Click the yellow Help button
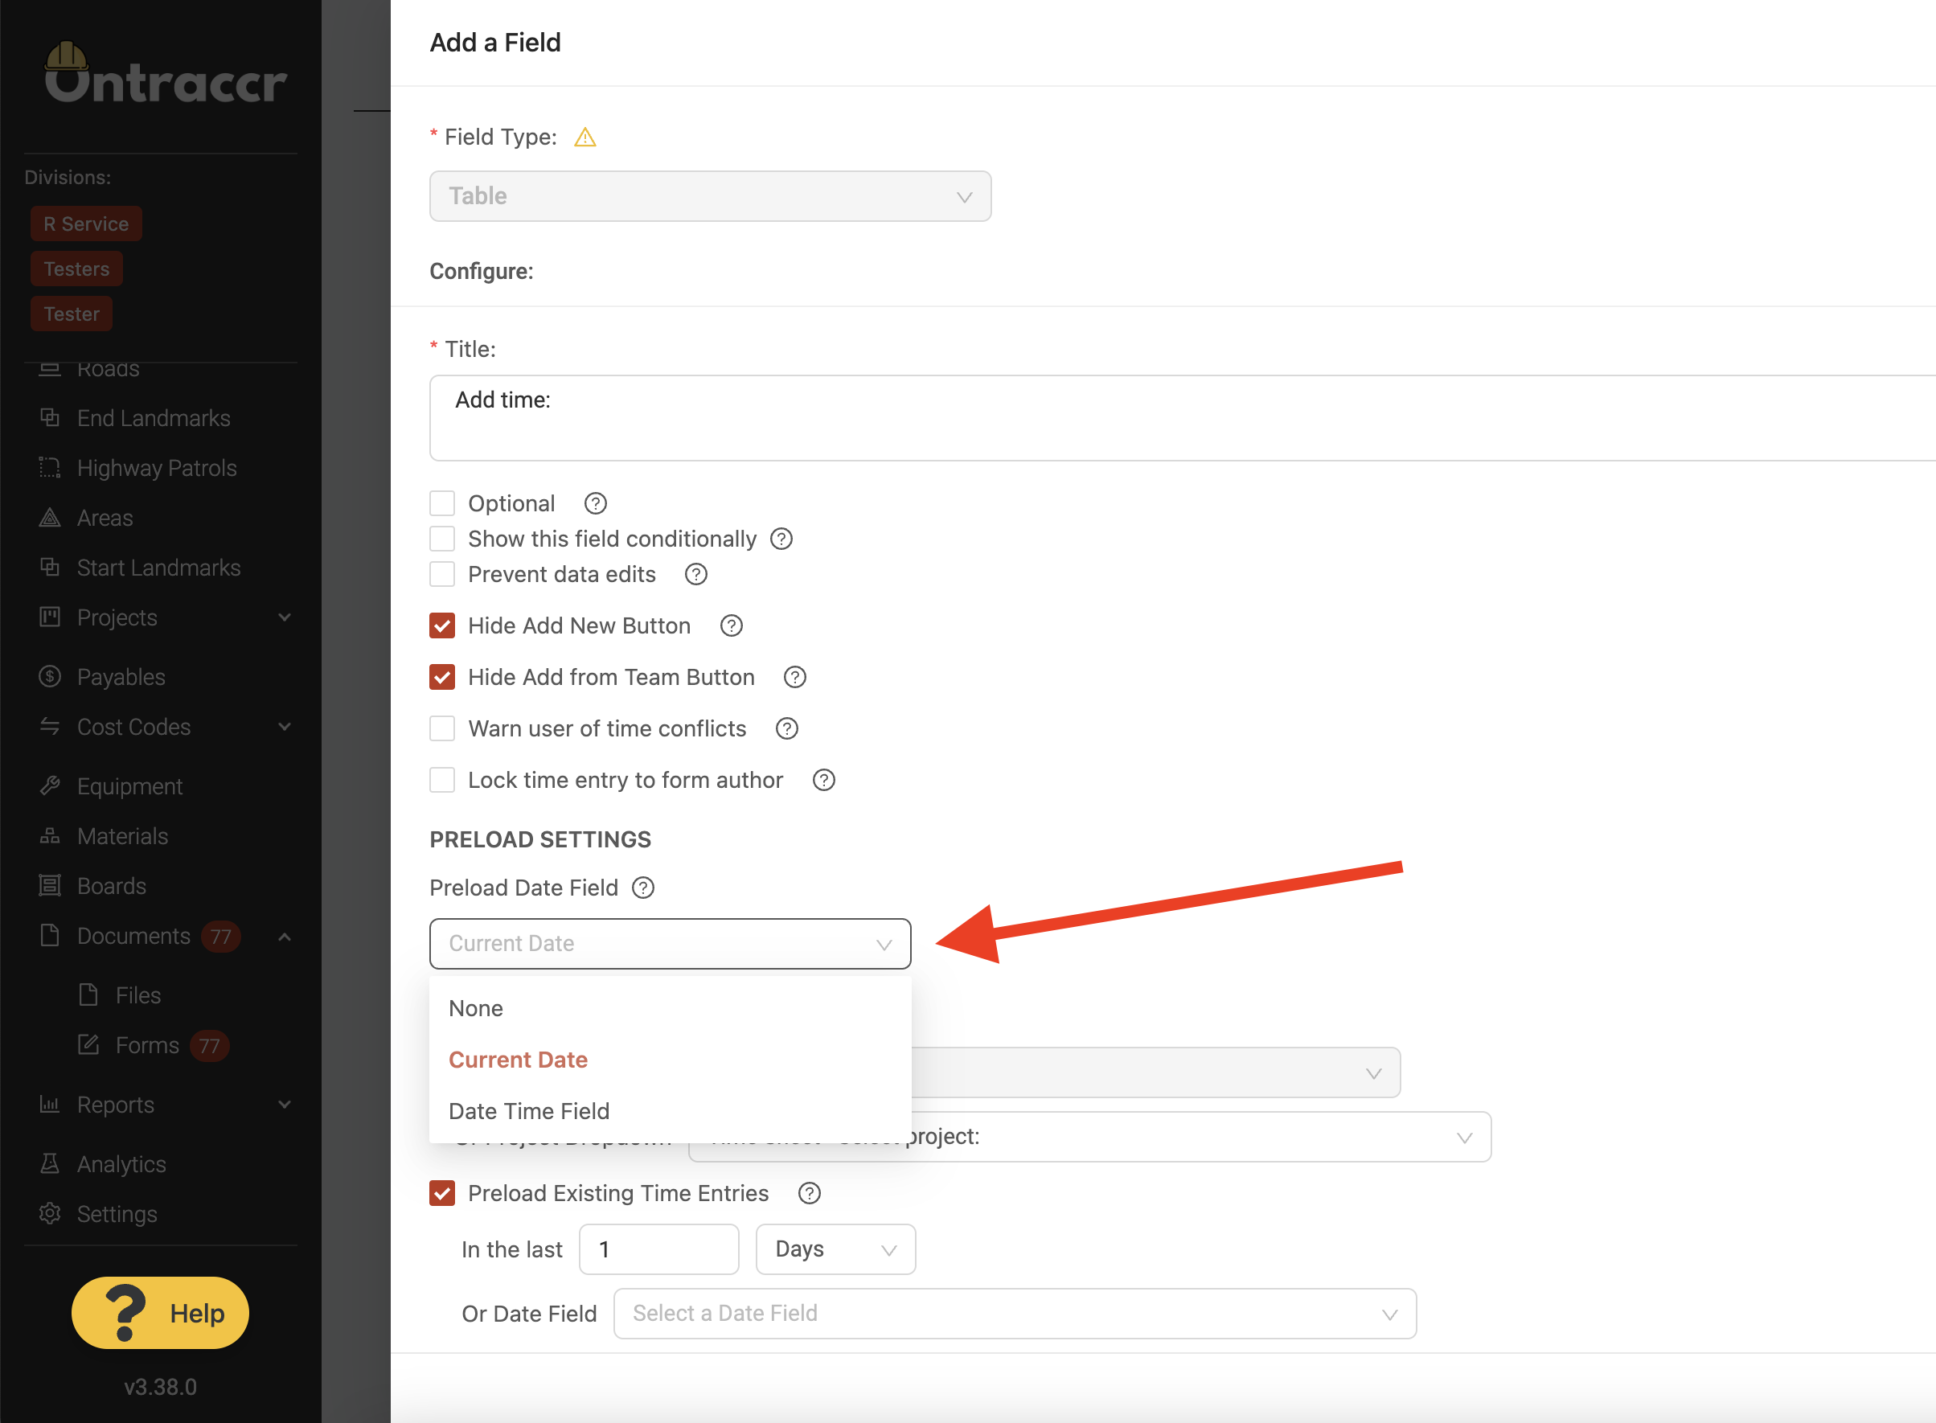Image resolution: width=1936 pixels, height=1423 pixels. pyautogui.click(x=160, y=1313)
